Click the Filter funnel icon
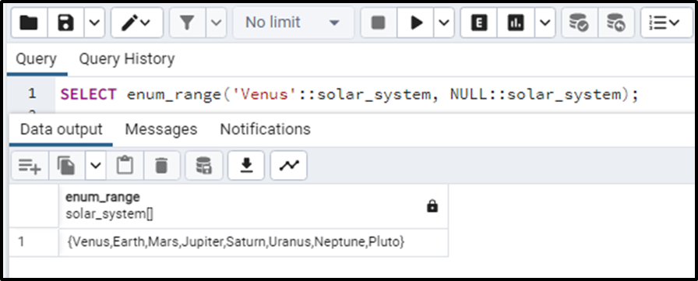The image size is (698, 281). [x=187, y=23]
